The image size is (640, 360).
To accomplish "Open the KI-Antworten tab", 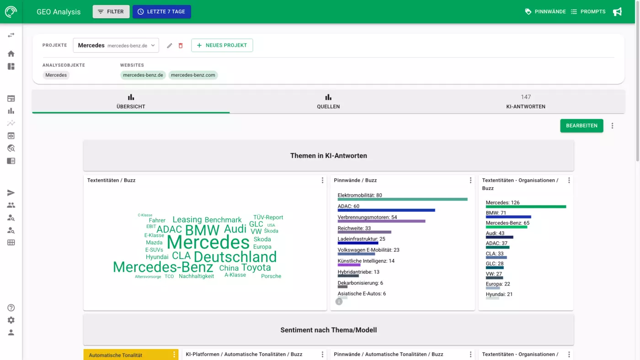I will tap(526, 101).
